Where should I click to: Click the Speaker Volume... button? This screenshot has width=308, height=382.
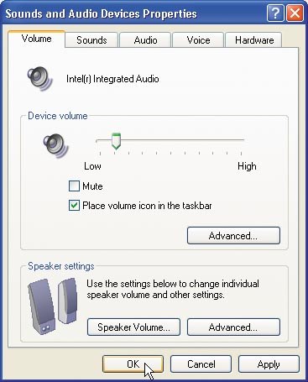133,327
